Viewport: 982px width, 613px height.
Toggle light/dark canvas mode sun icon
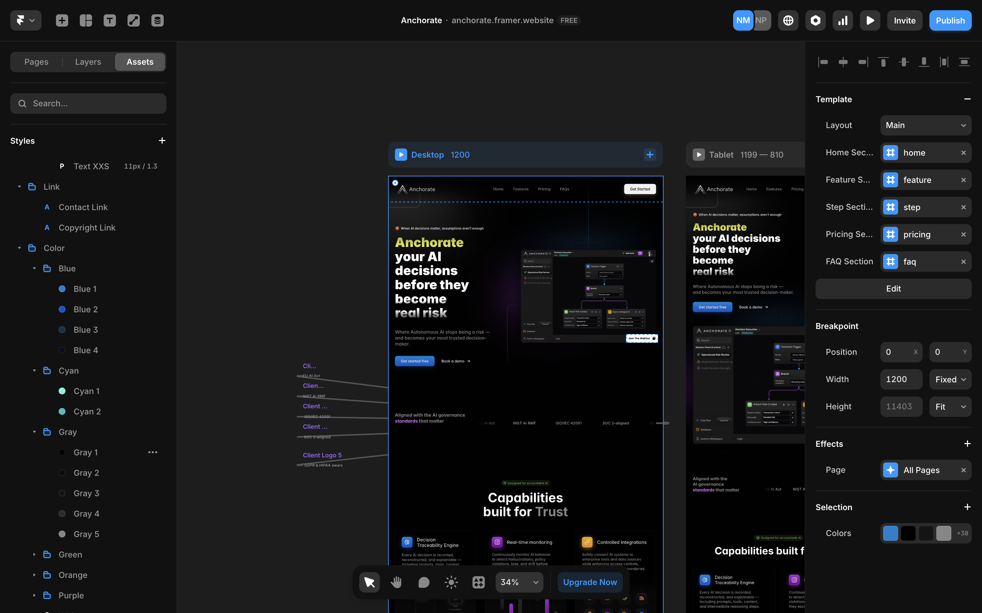tap(451, 582)
